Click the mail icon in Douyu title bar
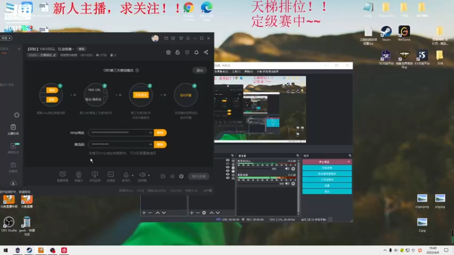Screen dimensions: 454x255 point(166,38)
